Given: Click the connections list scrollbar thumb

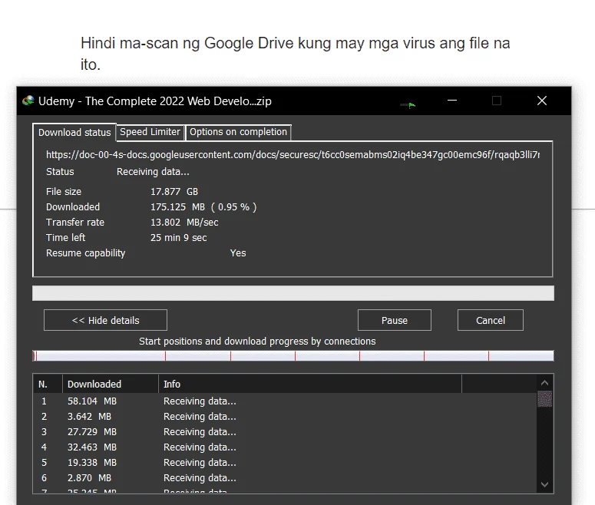Looking at the screenshot, I should tap(544, 399).
